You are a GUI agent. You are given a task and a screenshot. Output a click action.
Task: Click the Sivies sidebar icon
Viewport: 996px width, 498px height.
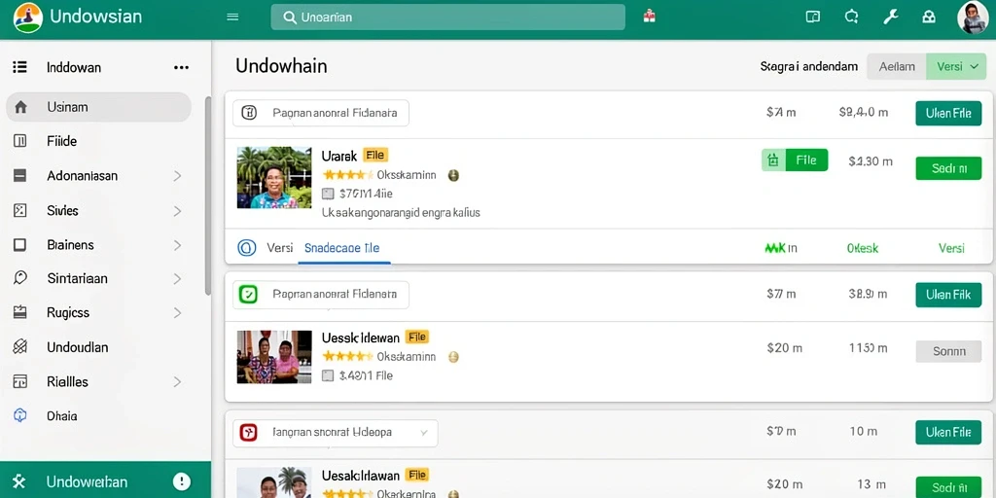click(19, 210)
